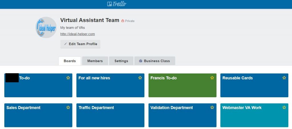Click the Private lock icon

[x=123, y=21]
